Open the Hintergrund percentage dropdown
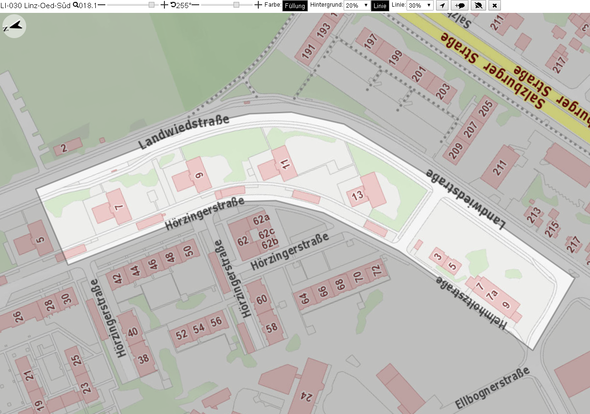Image resolution: width=590 pixels, height=414 pixels. tap(356, 6)
